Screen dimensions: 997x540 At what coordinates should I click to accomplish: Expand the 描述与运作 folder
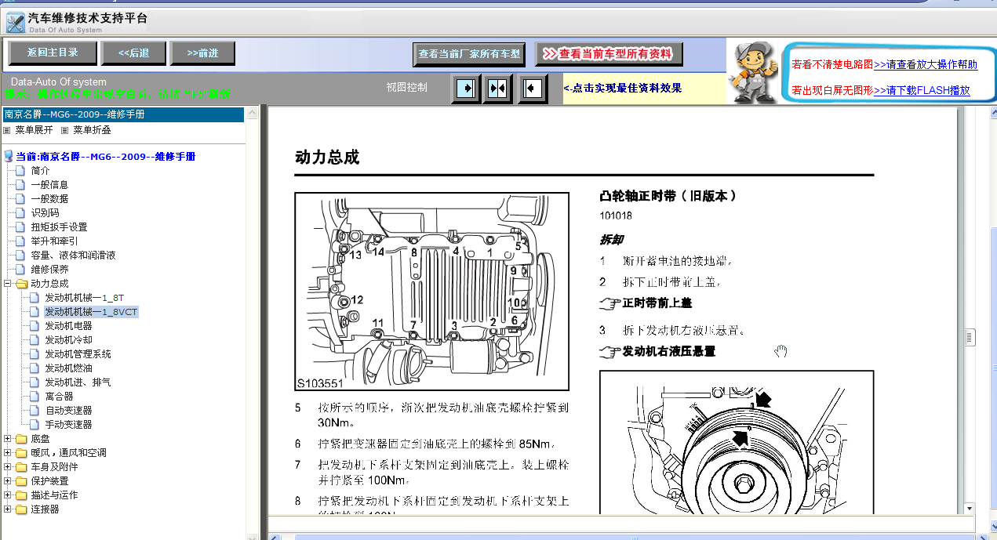[7, 495]
